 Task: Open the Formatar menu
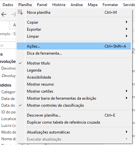pos(110,5)
